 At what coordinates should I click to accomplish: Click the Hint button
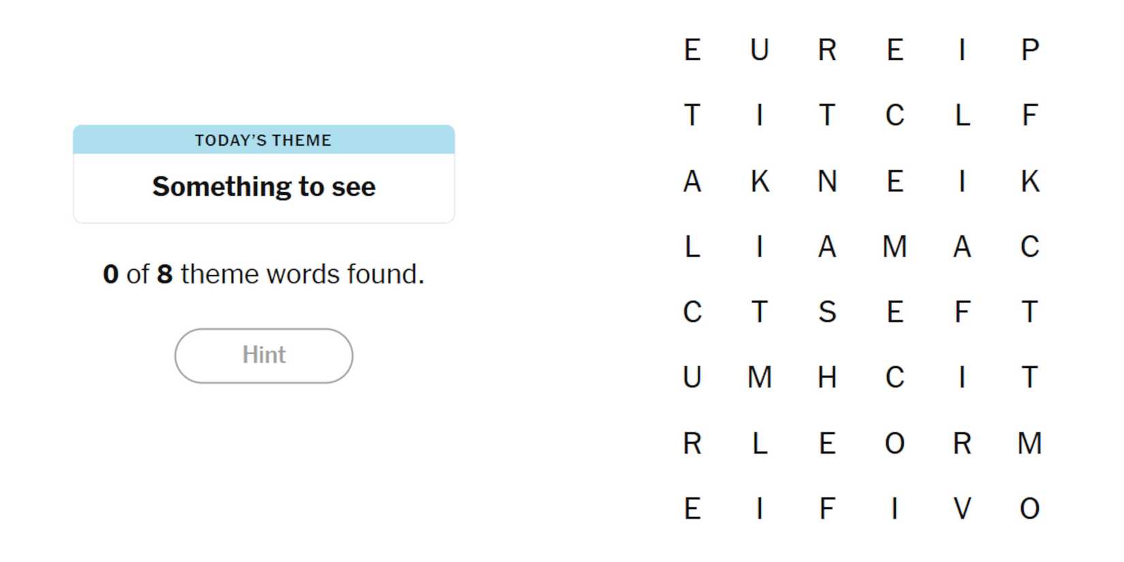264,356
